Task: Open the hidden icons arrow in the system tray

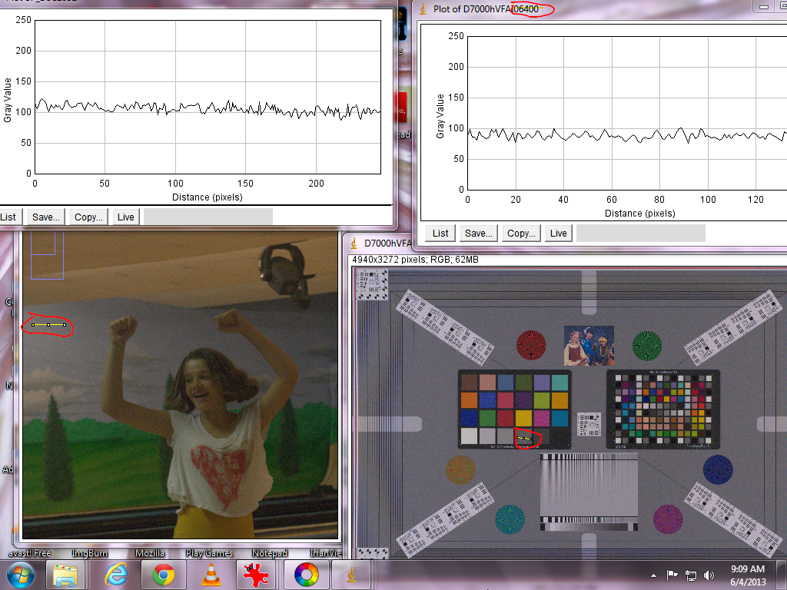Action: (x=652, y=574)
